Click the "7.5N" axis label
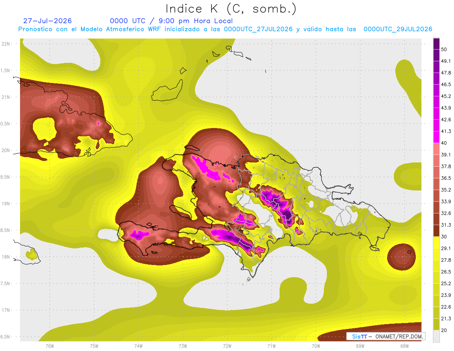454x351 pixels. tap(6, 283)
